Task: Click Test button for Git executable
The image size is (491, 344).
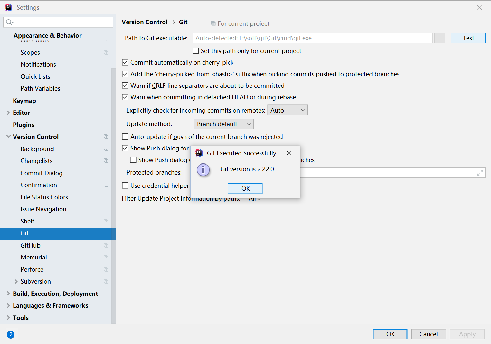Action: 468,38
